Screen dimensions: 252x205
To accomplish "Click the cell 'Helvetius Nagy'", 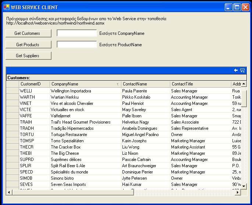I will point(146,122).
